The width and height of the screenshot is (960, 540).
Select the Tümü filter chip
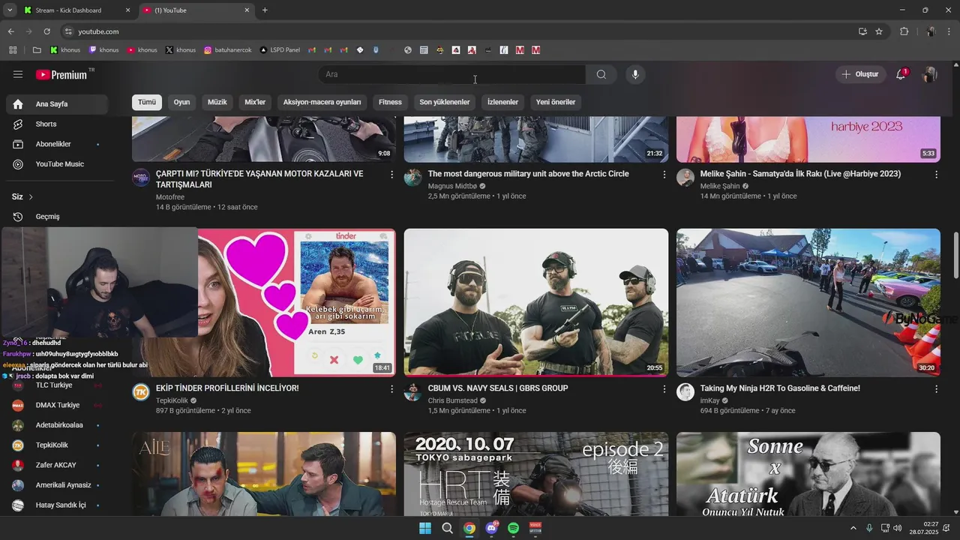147,102
